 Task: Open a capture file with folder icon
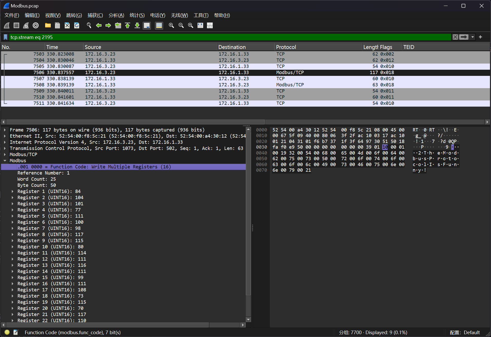48,25
